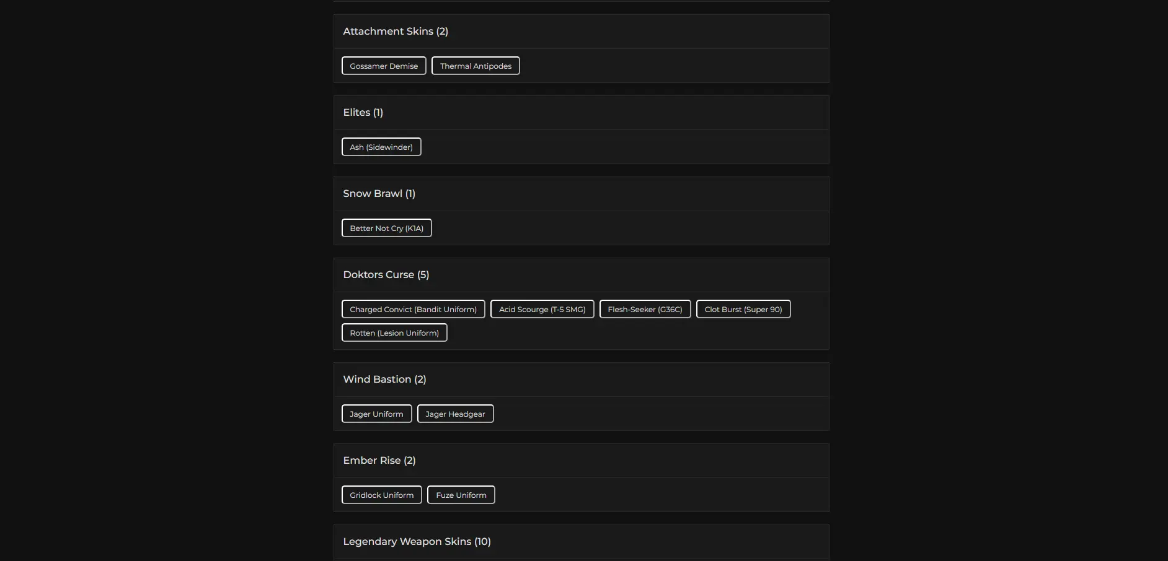Viewport: 1168px width, 561px height.
Task: Click the Flesh-Seeker (G36C) tag
Action: pos(645,309)
